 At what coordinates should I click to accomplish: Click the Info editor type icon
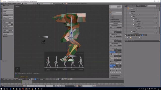coord(3,3)
